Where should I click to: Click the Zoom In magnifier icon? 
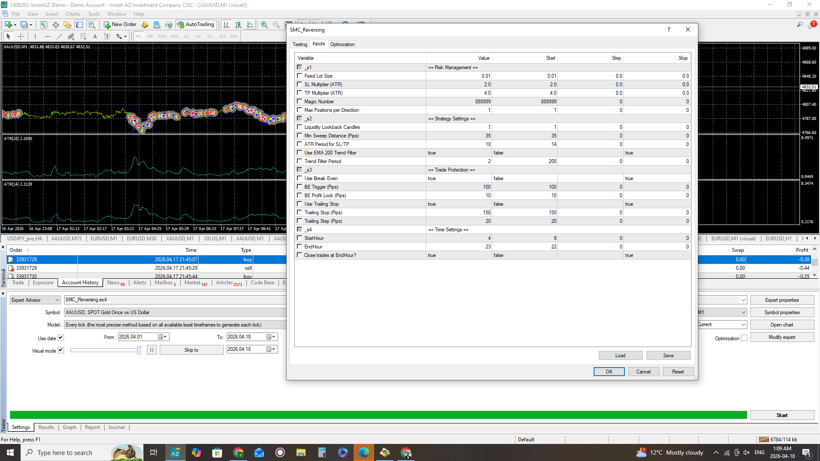(x=264, y=25)
